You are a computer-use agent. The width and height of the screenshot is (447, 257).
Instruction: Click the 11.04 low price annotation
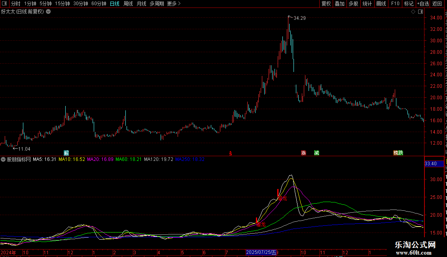tap(24, 149)
